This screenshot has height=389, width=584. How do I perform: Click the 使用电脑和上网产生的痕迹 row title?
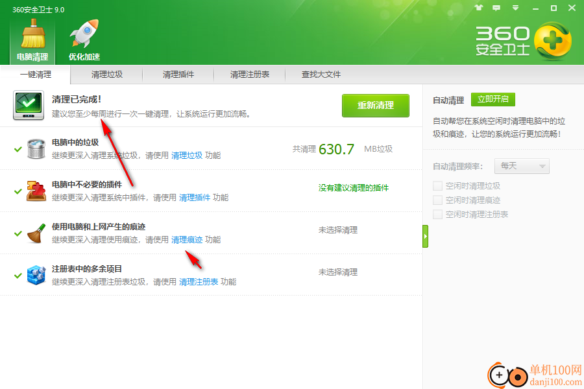pos(99,227)
